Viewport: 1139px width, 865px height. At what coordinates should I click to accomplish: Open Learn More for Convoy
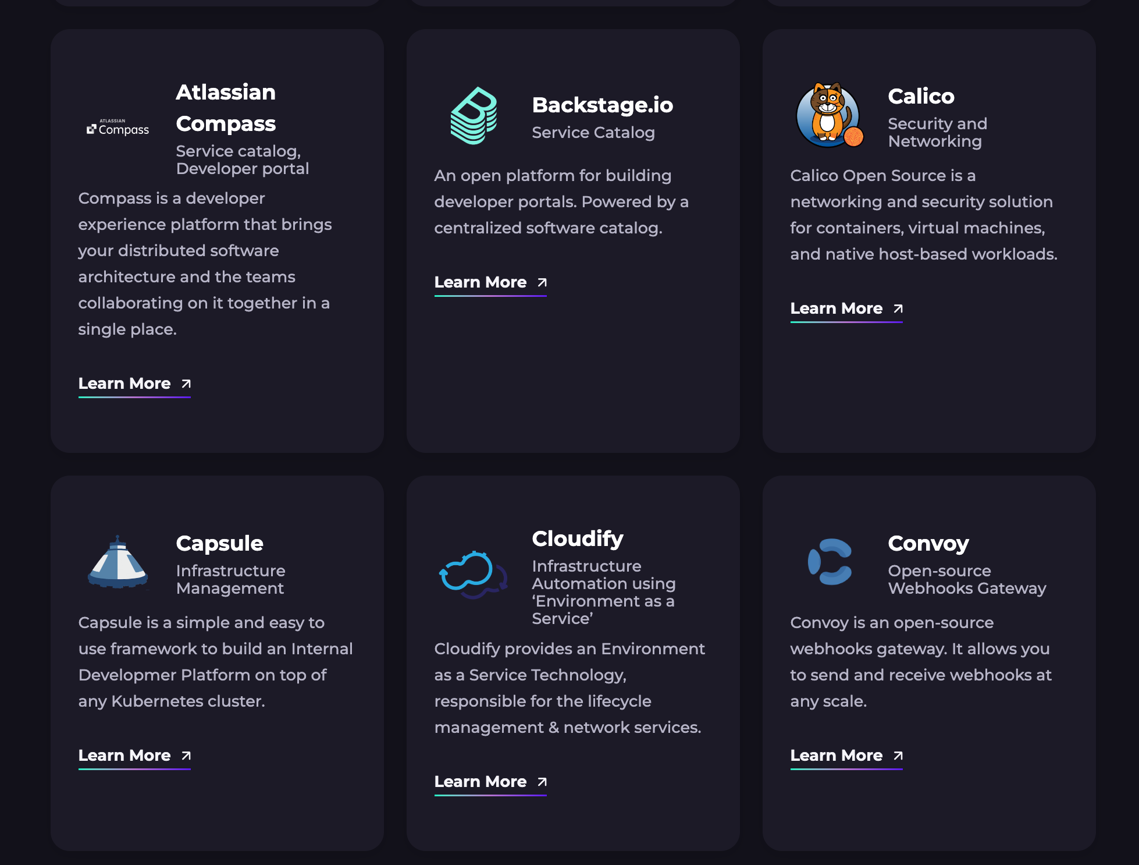click(846, 756)
